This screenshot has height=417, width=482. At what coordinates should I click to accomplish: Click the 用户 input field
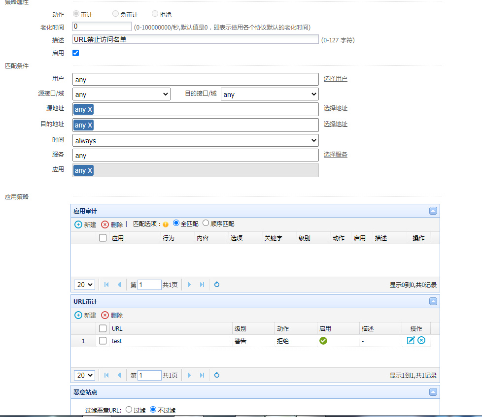tap(196, 79)
